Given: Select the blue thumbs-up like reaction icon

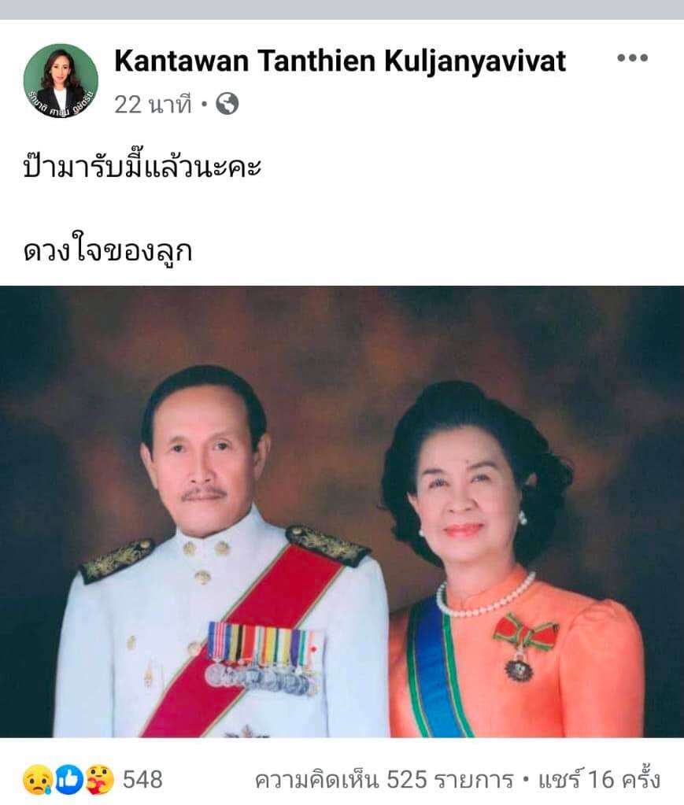Looking at the screenshot, I should (68, 779).
